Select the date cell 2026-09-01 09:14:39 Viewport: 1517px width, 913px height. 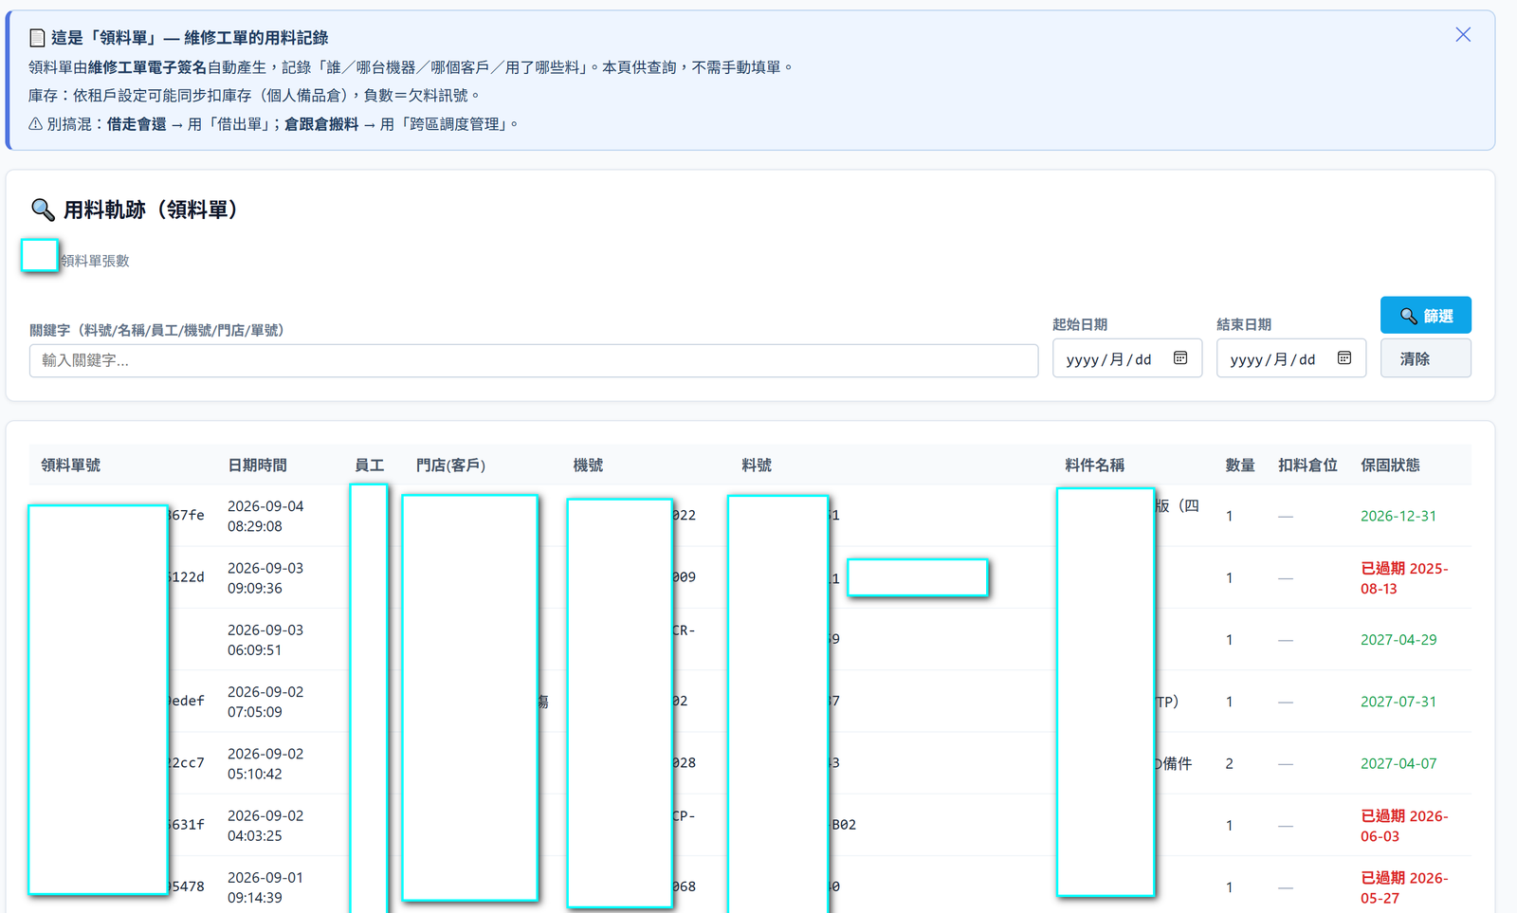point(265,887)
